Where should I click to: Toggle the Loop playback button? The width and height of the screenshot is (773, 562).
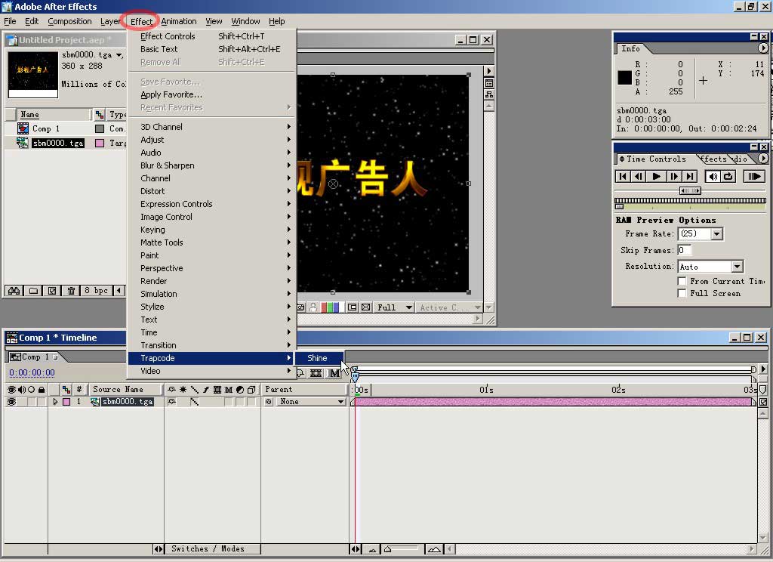pos(728,176)
